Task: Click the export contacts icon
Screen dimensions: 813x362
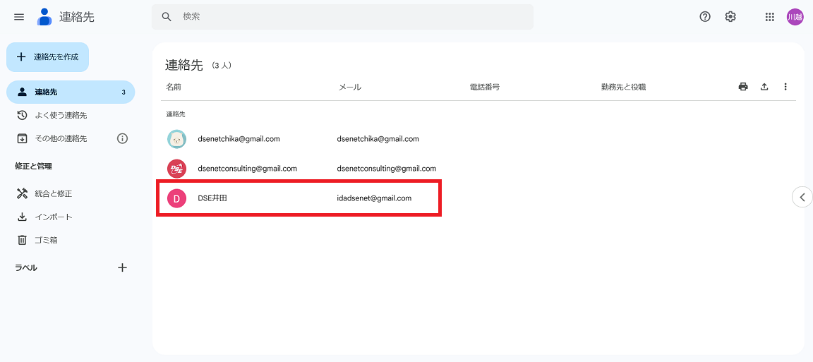Action: pos(764,87)
